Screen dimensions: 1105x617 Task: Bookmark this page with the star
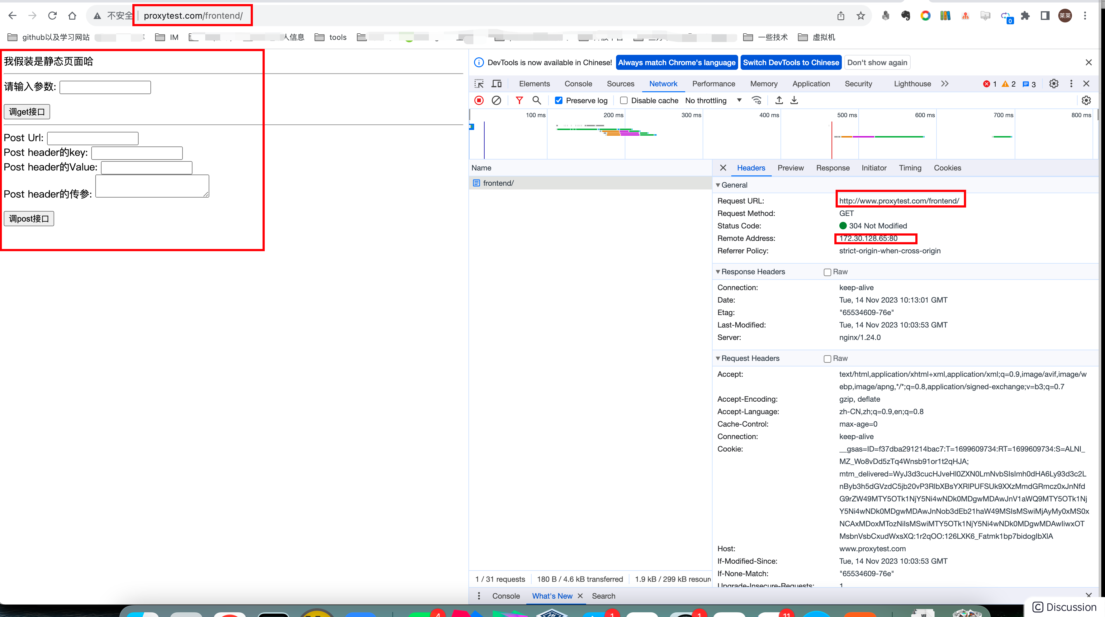click(x=861, y=16)
